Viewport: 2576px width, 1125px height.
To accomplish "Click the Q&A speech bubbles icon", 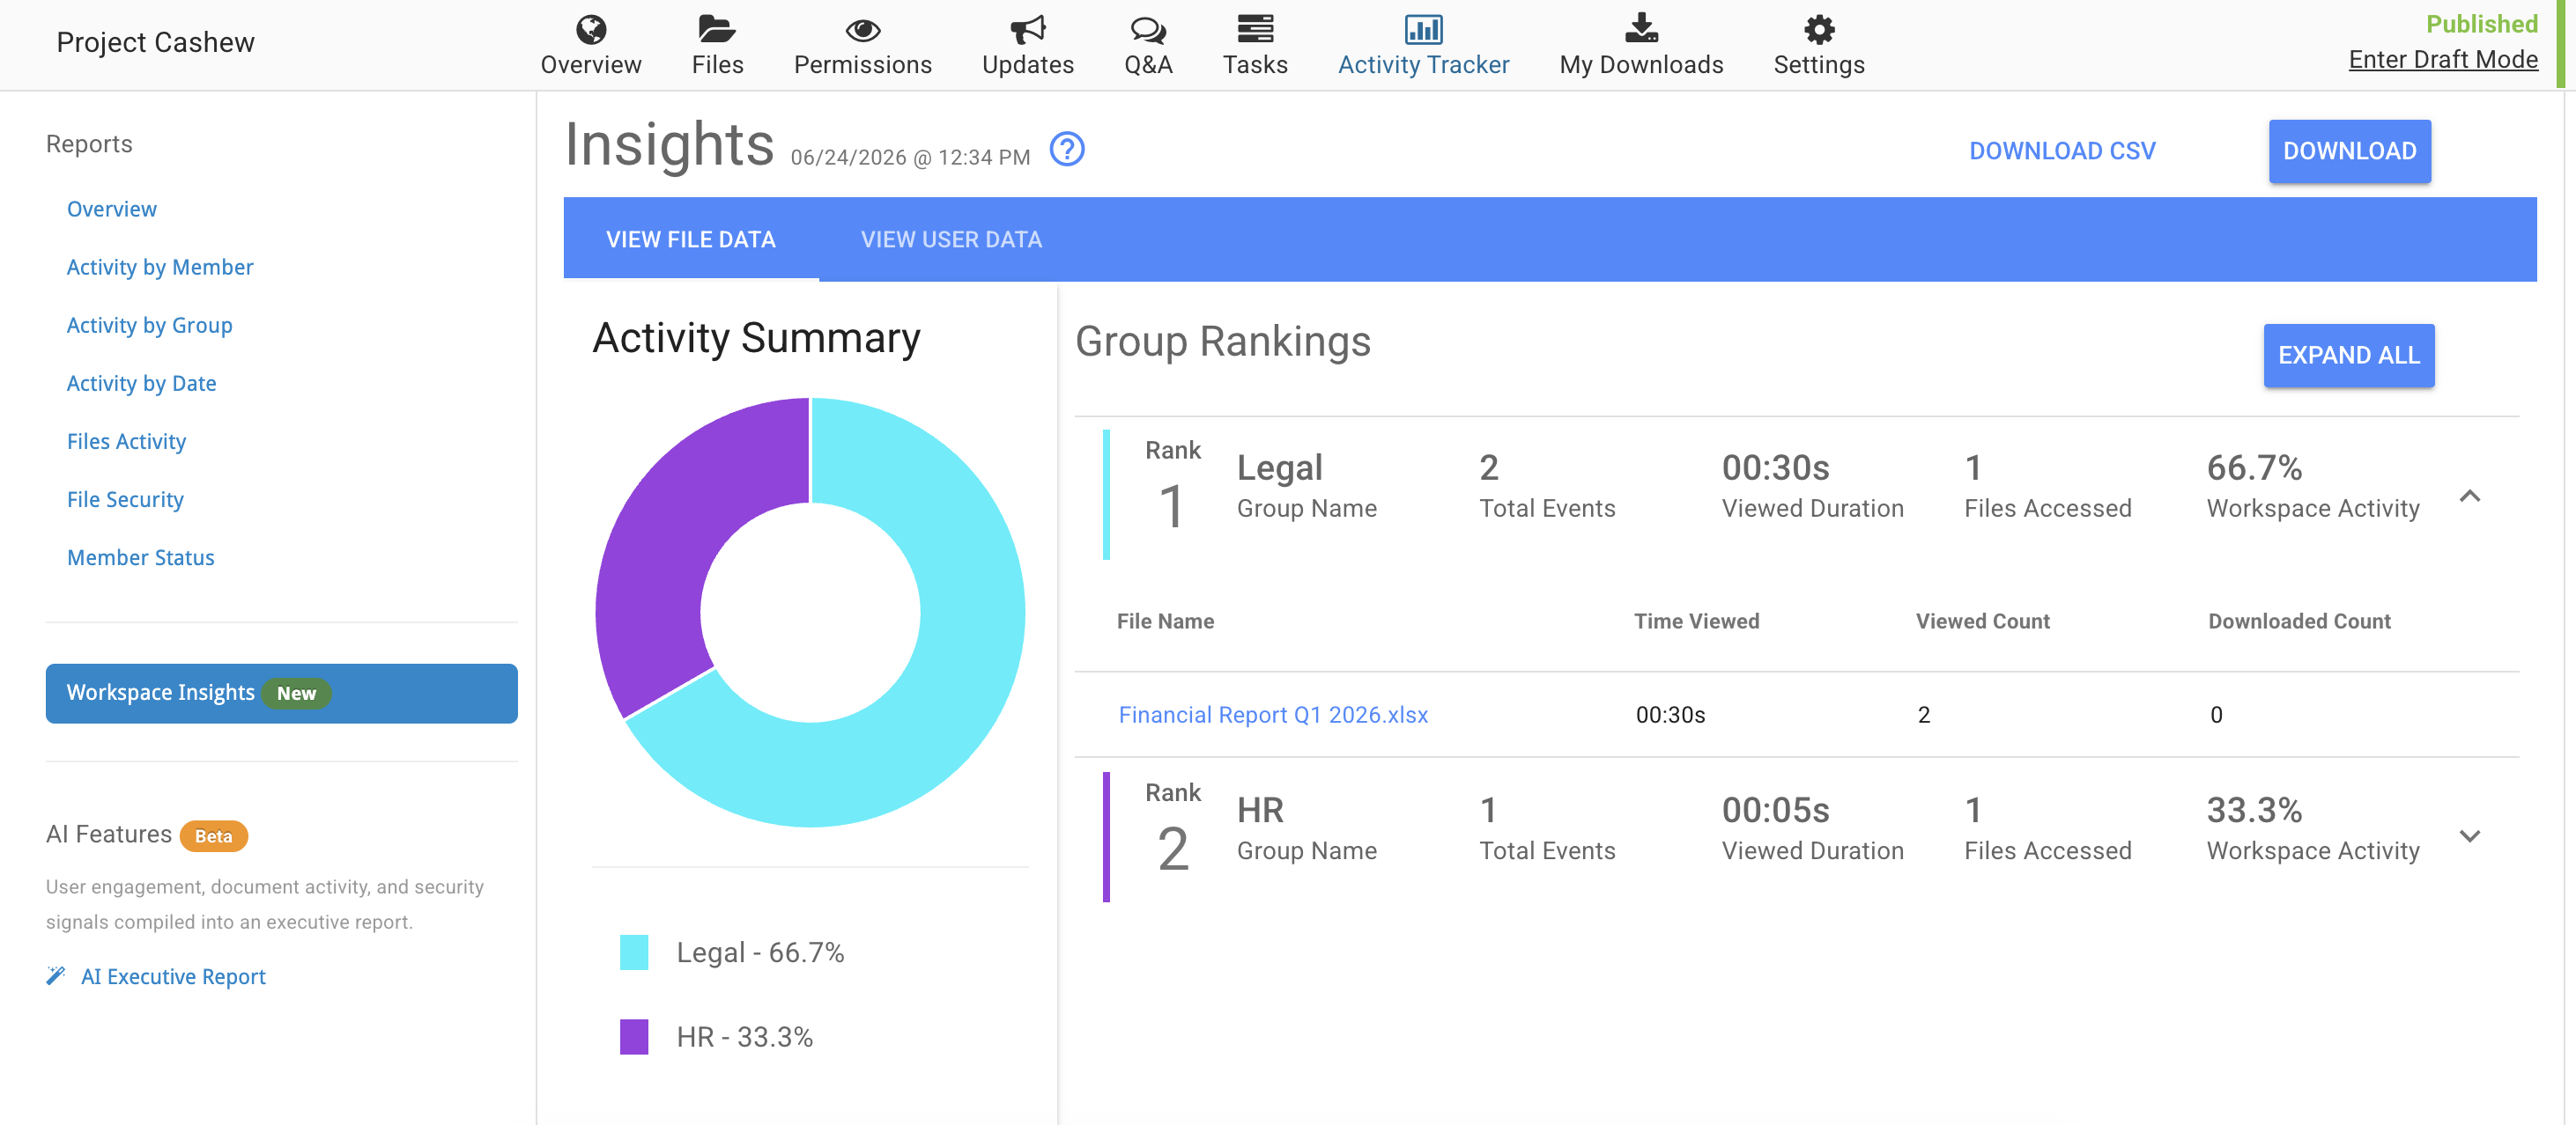I will [x=1148, y=30].
